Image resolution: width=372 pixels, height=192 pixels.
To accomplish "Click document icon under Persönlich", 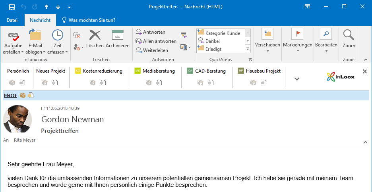I will [23, 83].
